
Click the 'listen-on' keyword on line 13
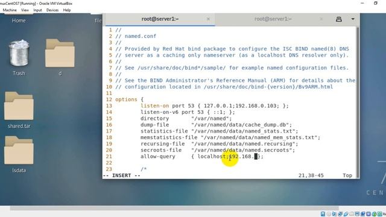tap(154, 106)
